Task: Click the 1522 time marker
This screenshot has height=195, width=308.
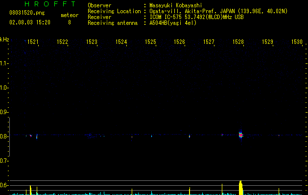Action: pyautogui.click(x=62, y=42)
